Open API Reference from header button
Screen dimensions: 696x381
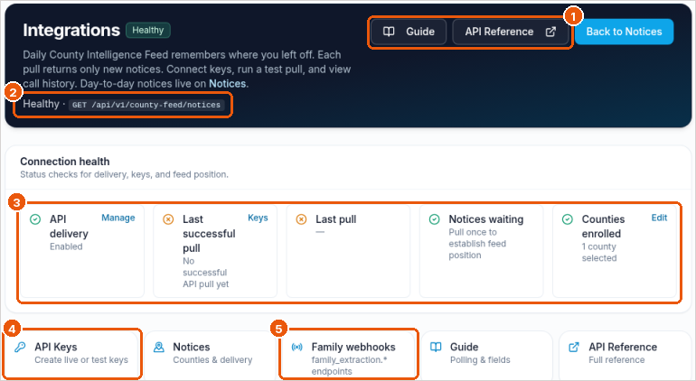tap(511, 32)
